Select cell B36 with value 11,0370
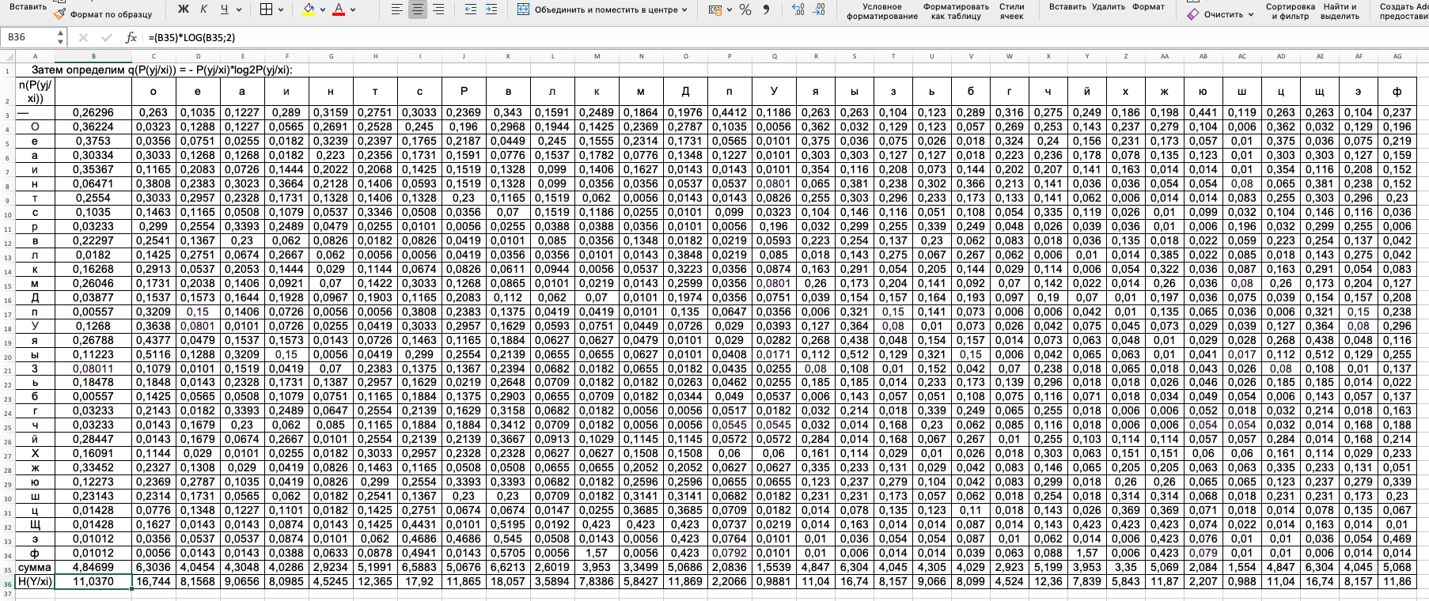 tap(93, 582)
